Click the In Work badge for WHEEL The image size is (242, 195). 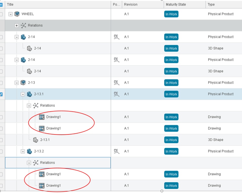[171, 14]
